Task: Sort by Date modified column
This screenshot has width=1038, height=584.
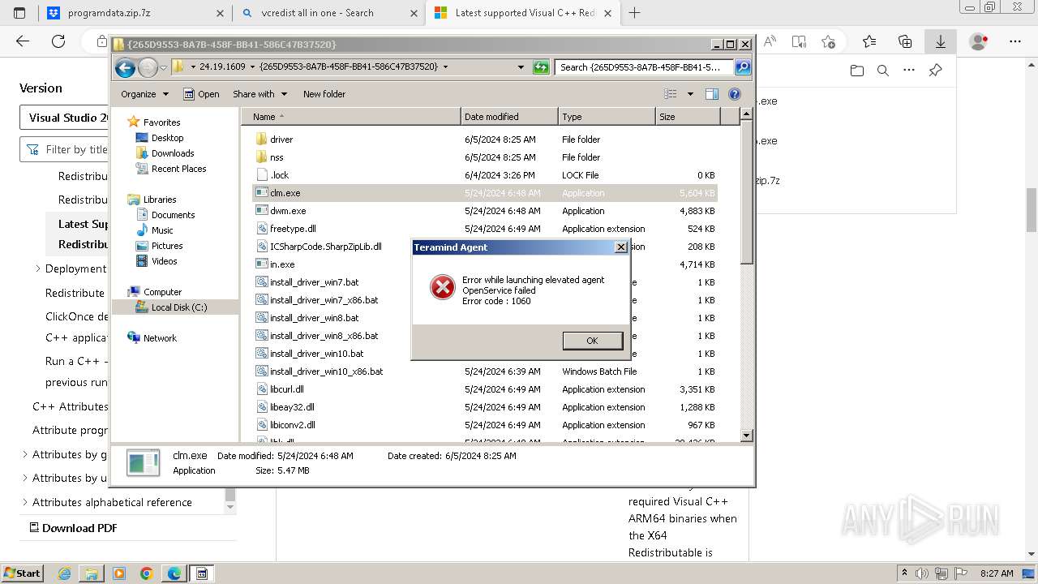Action: (509, 117)
